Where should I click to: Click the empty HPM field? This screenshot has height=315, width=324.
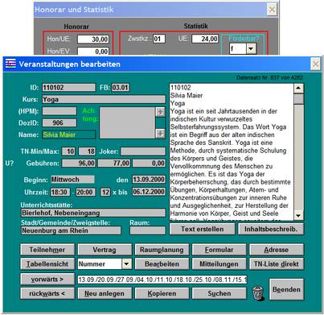coord(59,111)
